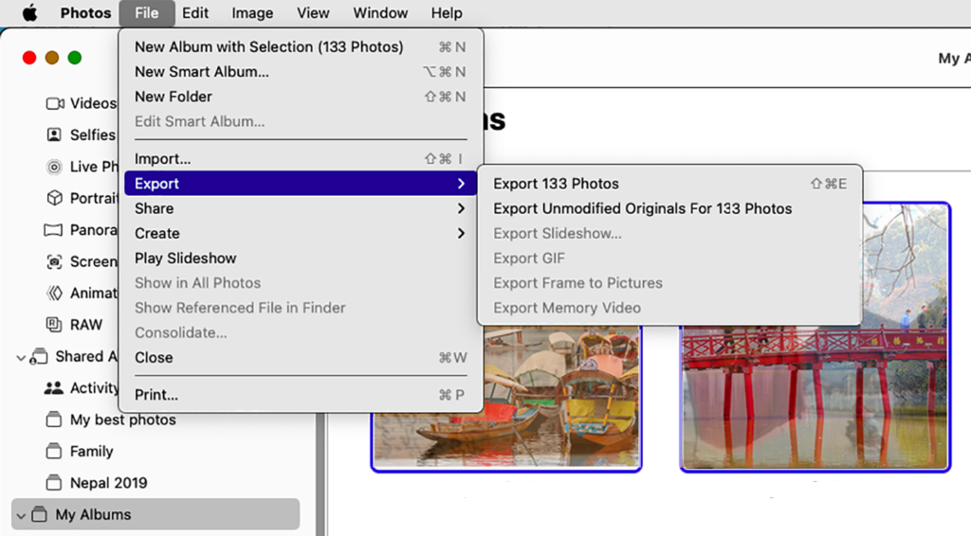Screen dimensions: 971x536
Task: Click the Screenshots viewfinder icon
Action: click(x=54, y=261)
